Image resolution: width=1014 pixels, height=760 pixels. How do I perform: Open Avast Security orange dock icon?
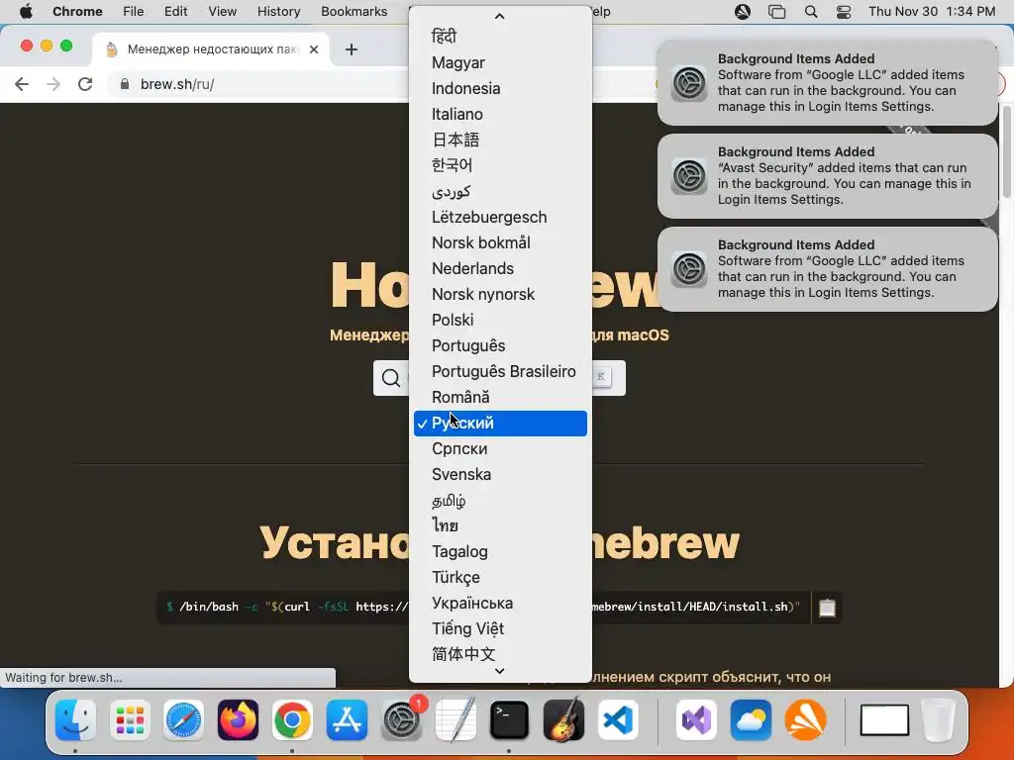pos(805,719)
